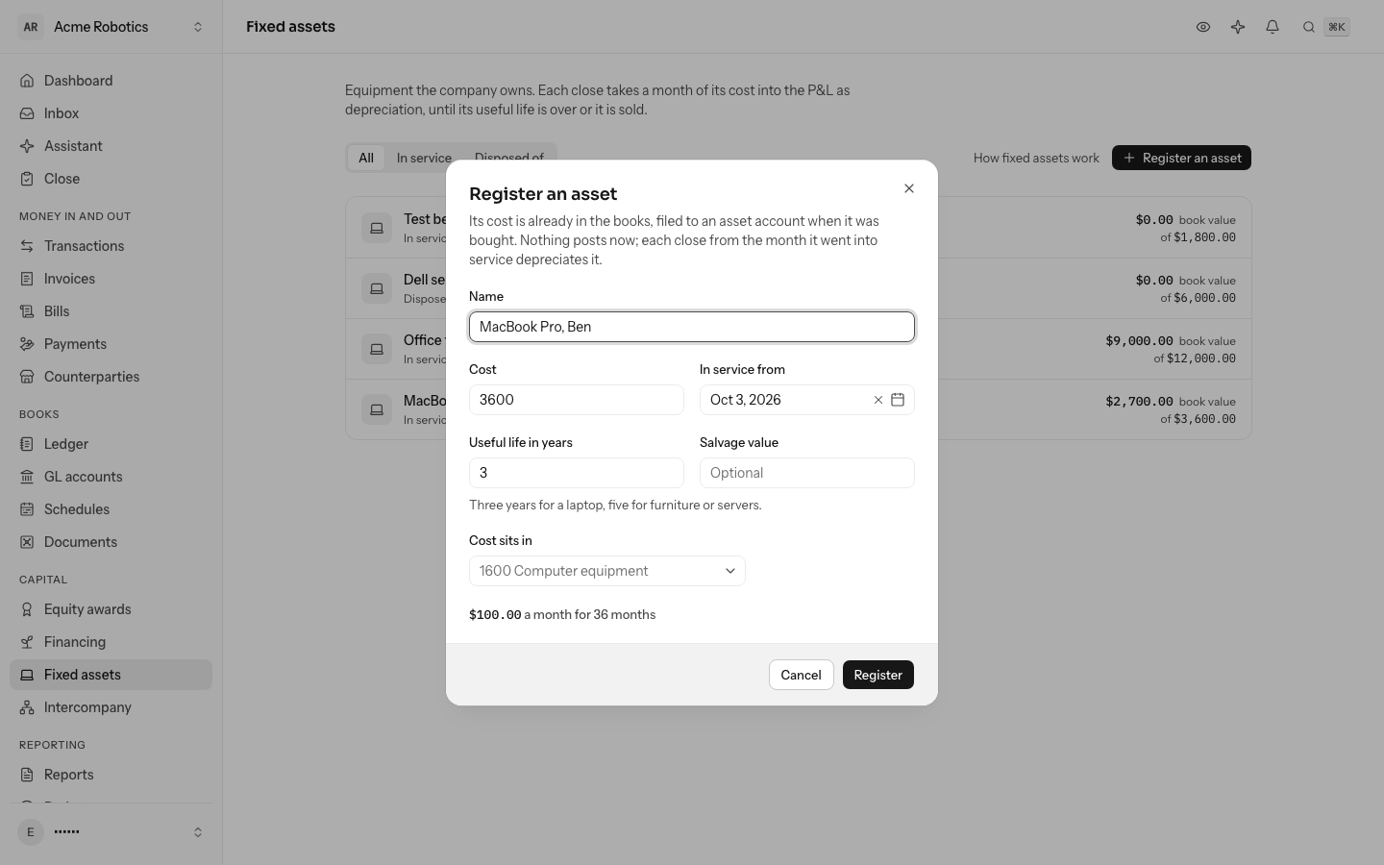The width and height of the screenshot is (1384, 865).
Task: Open How fixed assets work link
Action: point(1036,158)
